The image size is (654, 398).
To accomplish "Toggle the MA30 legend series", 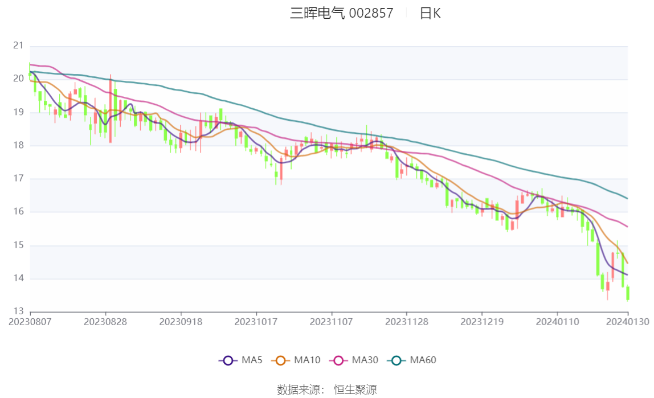I will (354, 360).
